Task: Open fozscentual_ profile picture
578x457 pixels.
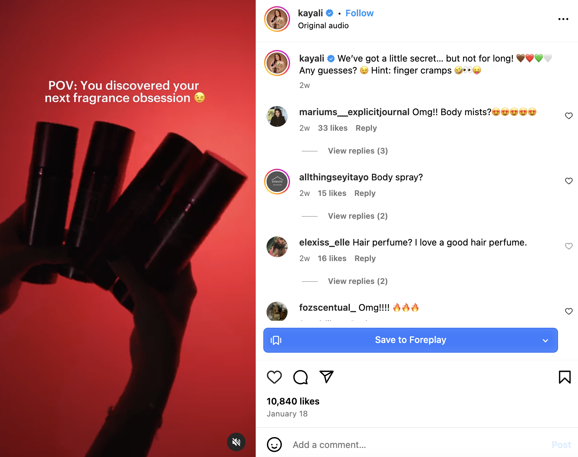Action: pos(277,311)
